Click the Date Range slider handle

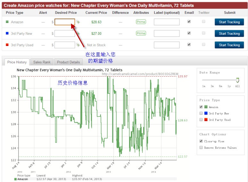click(x=237, y=80)
